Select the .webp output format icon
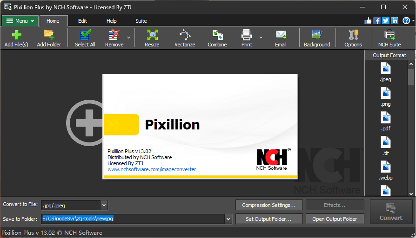Image resolution: width=416 pixels, height=238 pixels. [x=385, y=167]
